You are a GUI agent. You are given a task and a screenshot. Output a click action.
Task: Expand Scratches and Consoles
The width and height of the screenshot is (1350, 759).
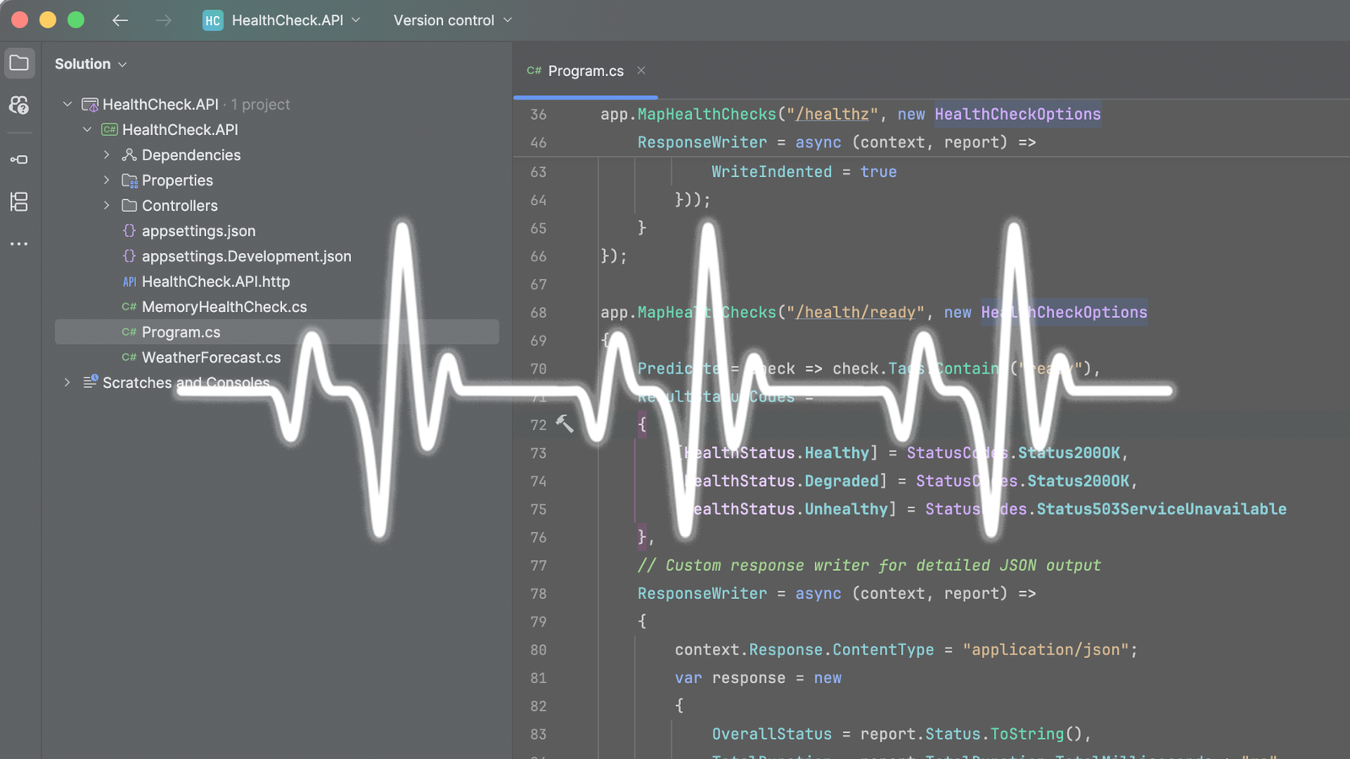click(67, 383)
